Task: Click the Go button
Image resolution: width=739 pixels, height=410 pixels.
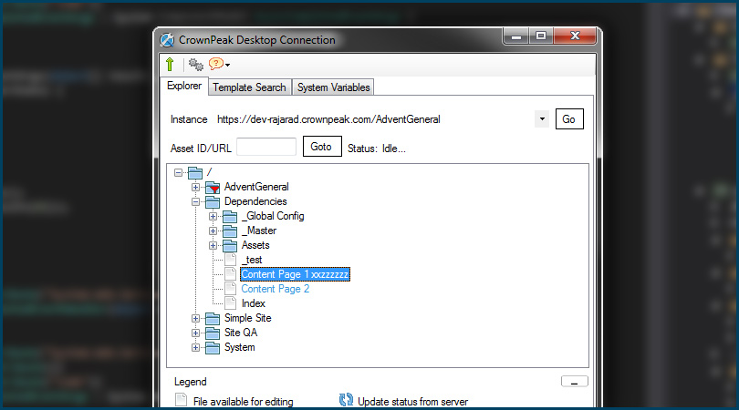Action: [x=569, y=119]
